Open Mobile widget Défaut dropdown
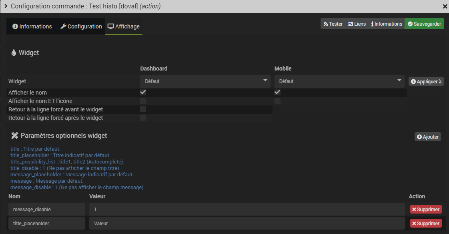The image size is (449, 234). click(339, 81)
